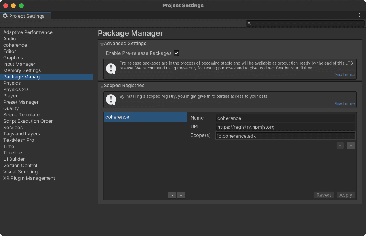This screenshot has height=236, width=366.
Task: Click the info icon in the Scoped Registries warning
Action: pos(111,99)
